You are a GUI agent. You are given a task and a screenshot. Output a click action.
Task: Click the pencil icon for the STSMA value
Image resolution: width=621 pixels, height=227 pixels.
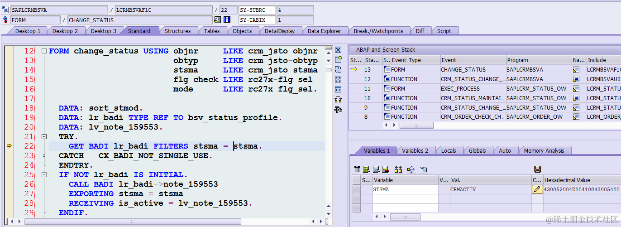(537, 189)
